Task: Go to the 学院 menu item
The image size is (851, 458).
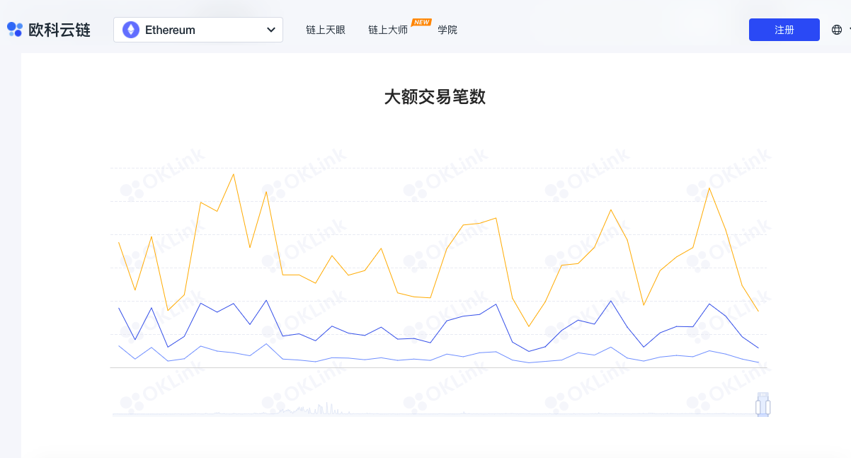Action: (x=447, y=30)
